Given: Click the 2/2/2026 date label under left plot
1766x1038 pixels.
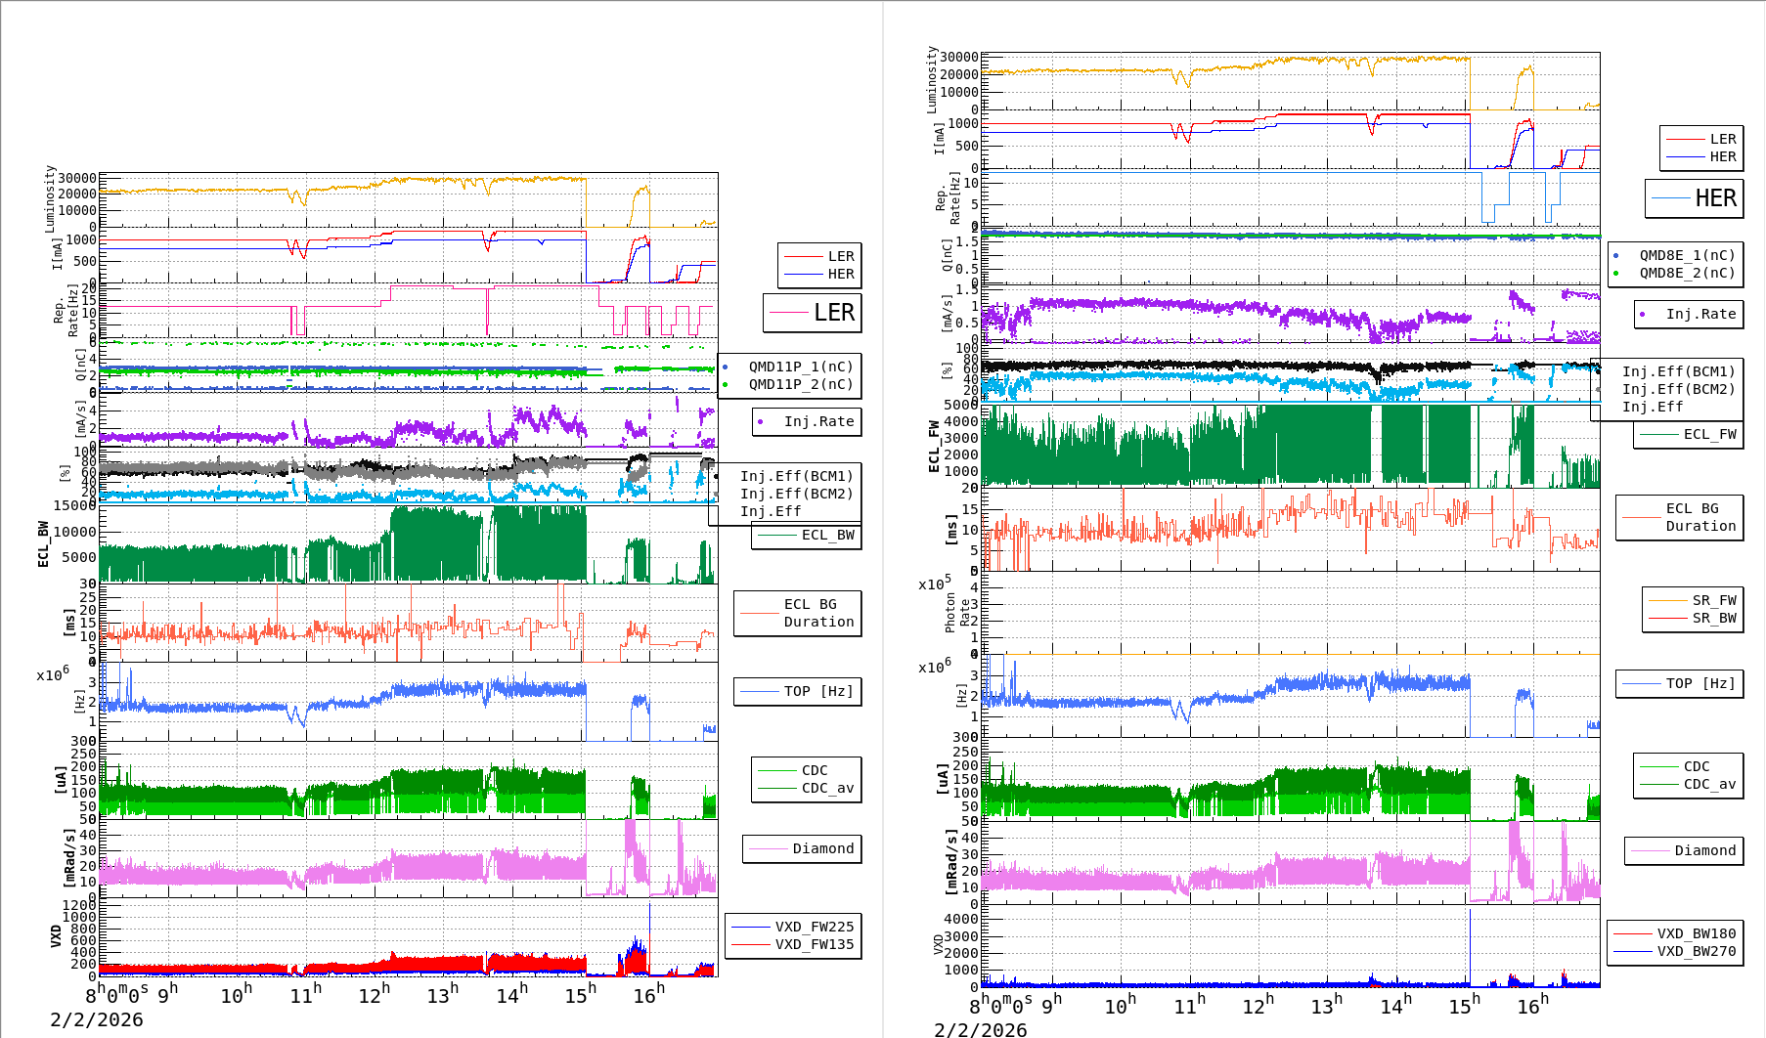Looking at the screenshot, I should (x=97, y=1019).
